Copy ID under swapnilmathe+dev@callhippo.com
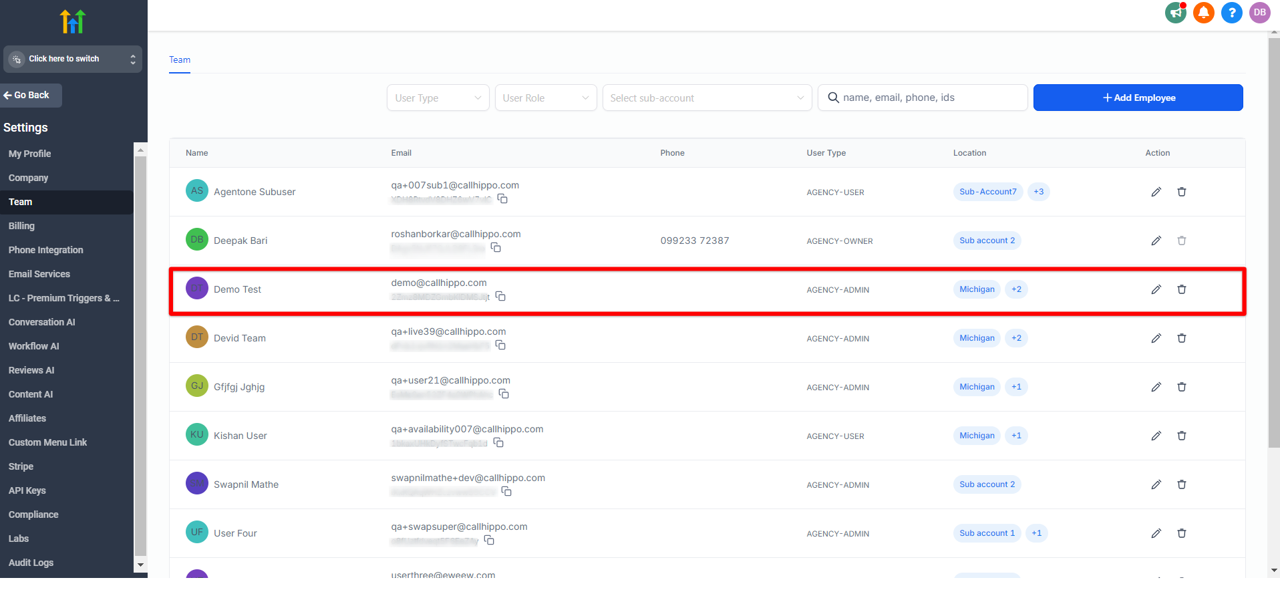 coord(506,491)
